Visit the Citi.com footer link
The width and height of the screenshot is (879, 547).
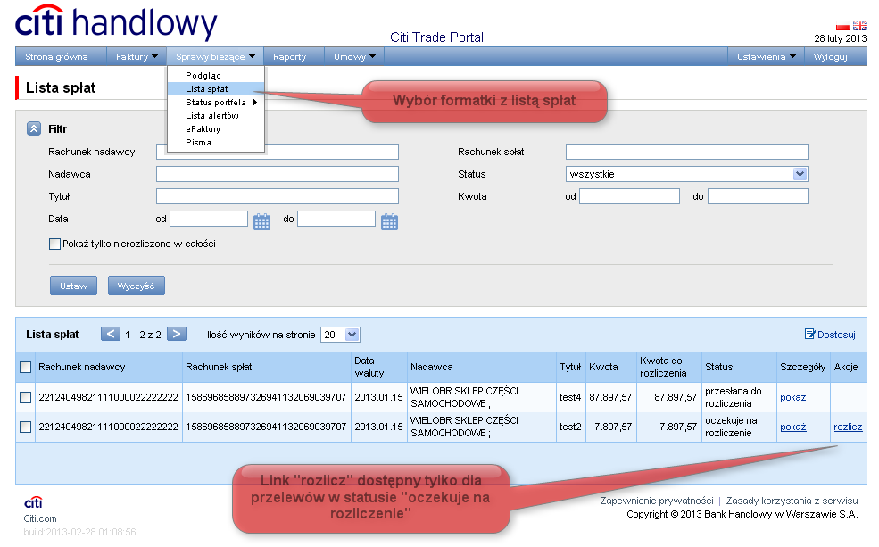tap(40, 518)
